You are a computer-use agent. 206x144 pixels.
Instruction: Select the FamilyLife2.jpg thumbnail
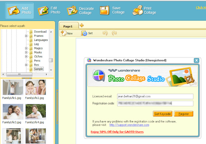(36, 87)
